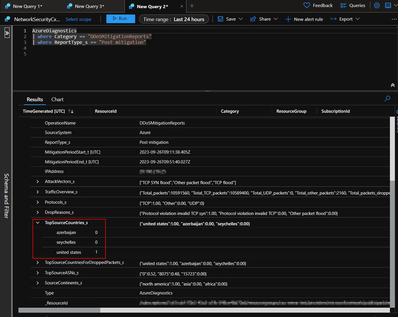Viewport: 398px width, 317px height.
Task: Click the SubscriptionId column header
Action: pyautogui.click(x=336, y=111)
